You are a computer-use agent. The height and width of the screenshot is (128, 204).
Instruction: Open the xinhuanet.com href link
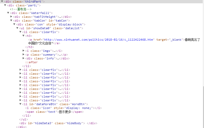(x=99, y=40)
